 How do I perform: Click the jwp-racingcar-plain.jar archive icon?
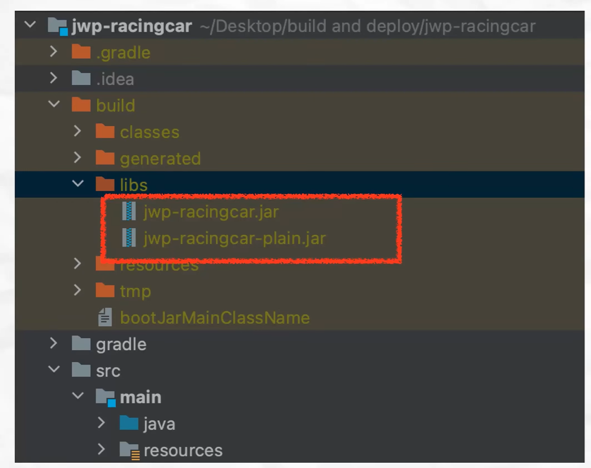tap(129, 238)
